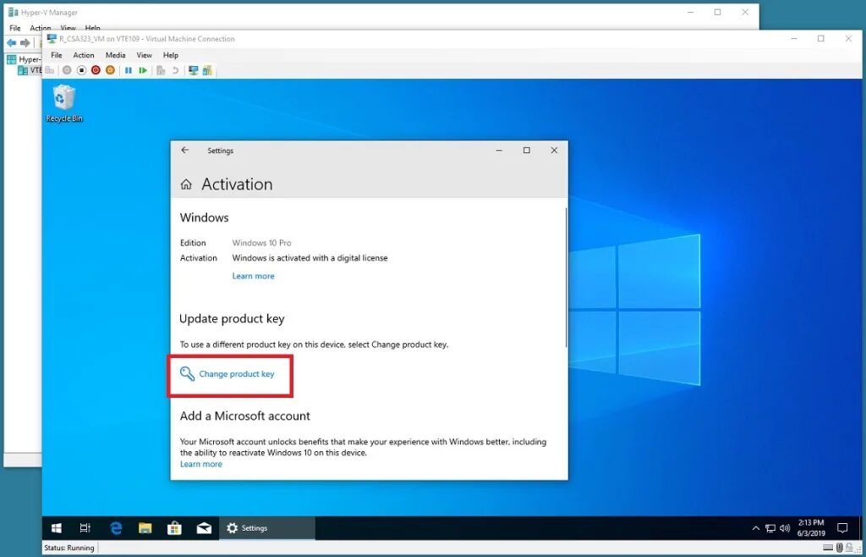This screenshot has width=866, height=557.
Task: Open the File menu in Hyper-V Manager
Action: 15,28
